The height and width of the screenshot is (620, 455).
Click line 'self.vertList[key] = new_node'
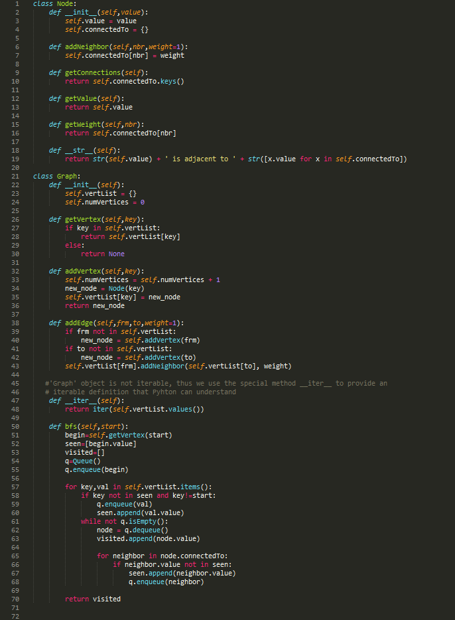coord(123,297)
